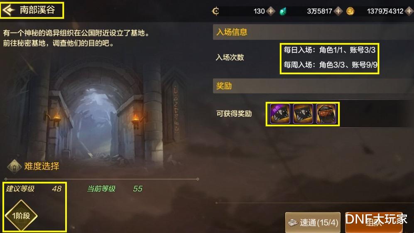
Task: Click the 速通 (15/4) quick clear button
Action: click(313, 223)
